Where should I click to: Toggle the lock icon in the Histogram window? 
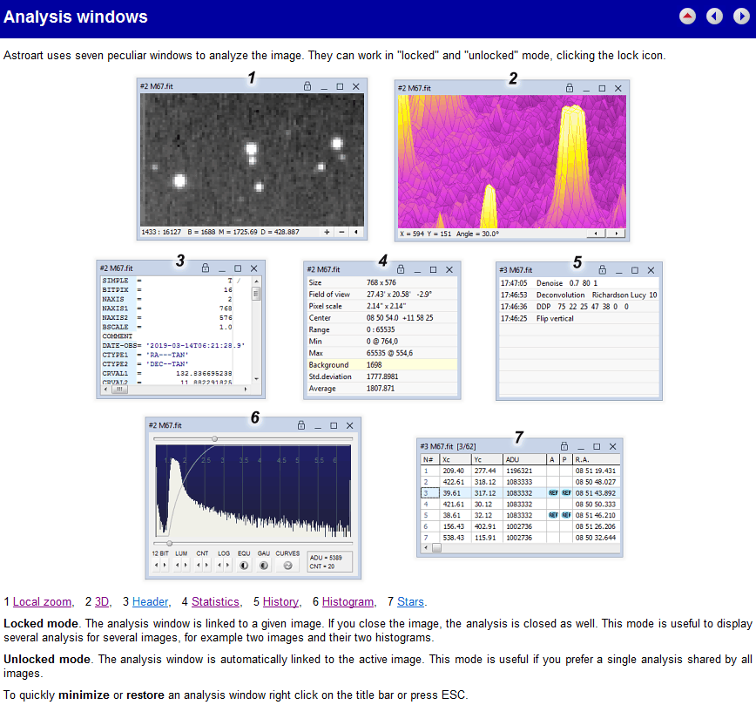coord(301,425)
